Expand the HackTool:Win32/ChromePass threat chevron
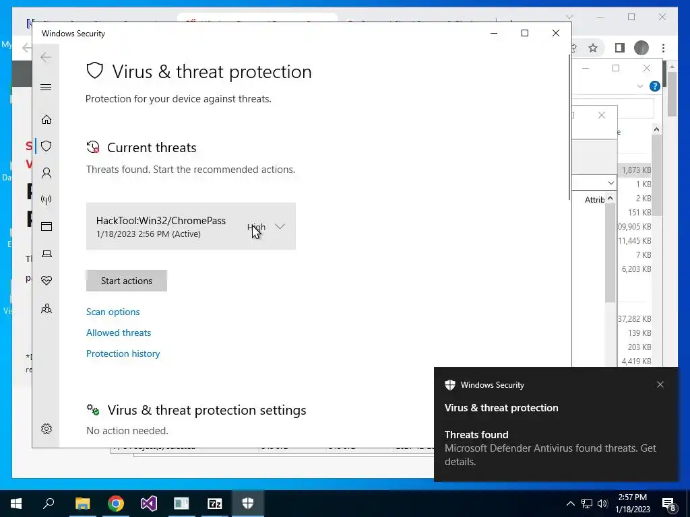This screenshot has height=517, width=690. (x=280, y=226)
